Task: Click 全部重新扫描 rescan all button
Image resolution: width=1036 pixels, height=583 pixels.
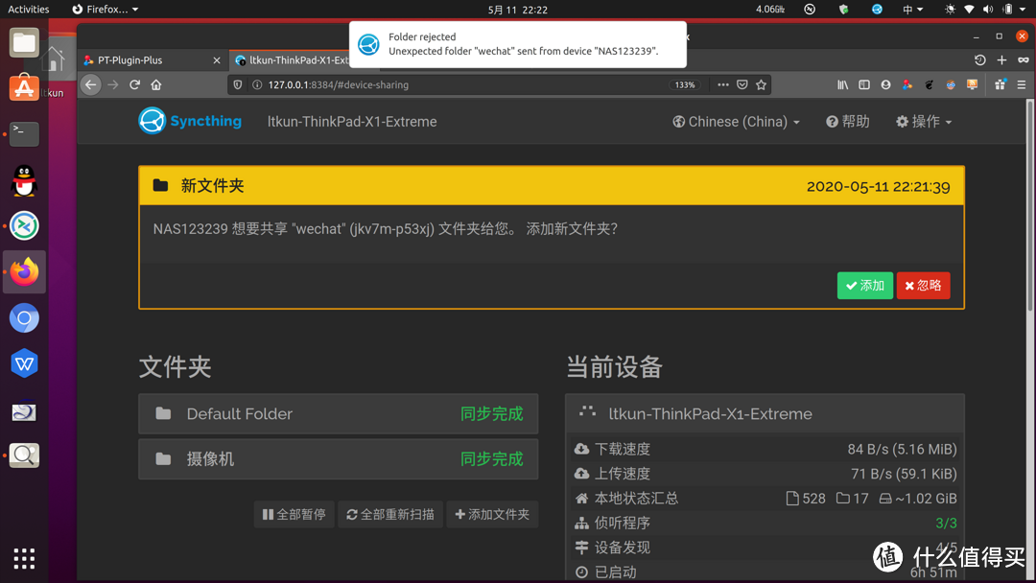Action: tap(390, 514)
